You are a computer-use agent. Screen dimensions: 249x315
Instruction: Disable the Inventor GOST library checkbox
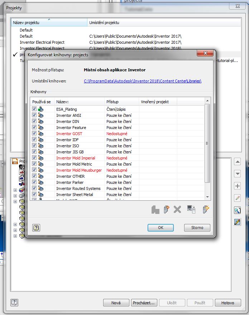click(x=34, y=133)
